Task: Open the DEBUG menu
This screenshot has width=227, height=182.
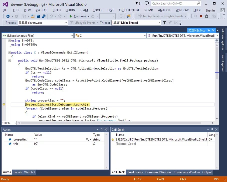Action: (x=70, y=10)
